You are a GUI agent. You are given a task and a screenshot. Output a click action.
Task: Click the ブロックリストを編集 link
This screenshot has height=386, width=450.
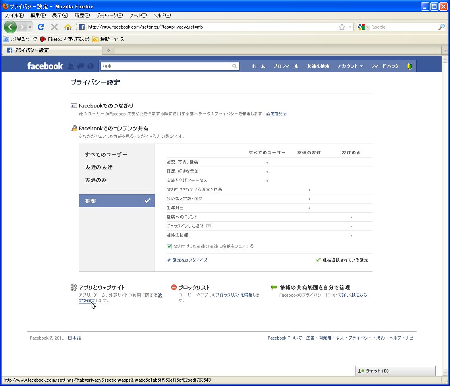click(234, 295)
